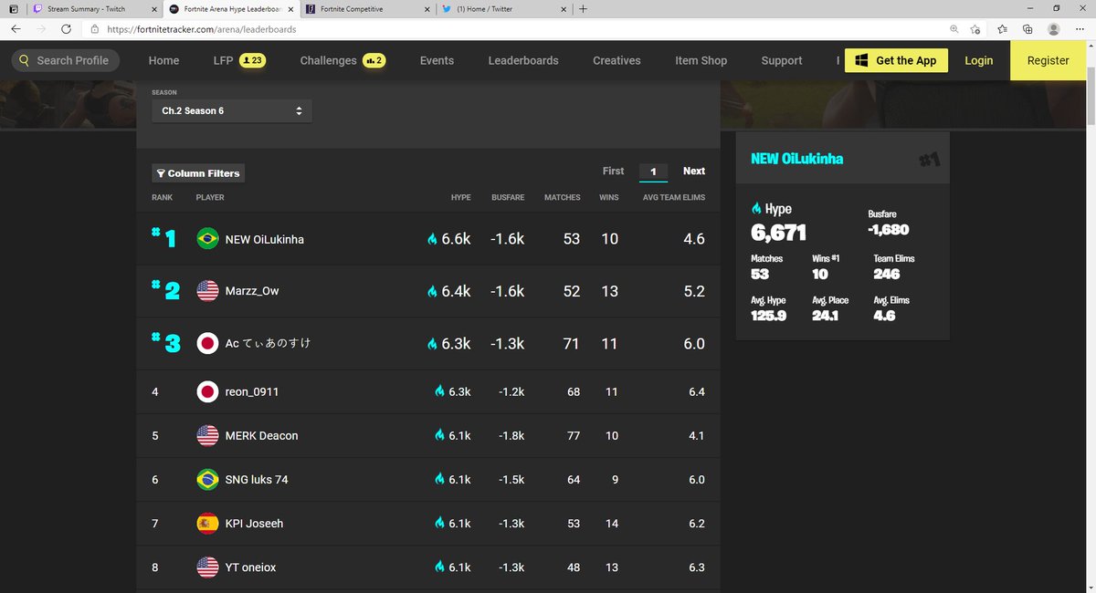Open Challenges navigation item
The image size is (1096, 593).
pyautogui.click(x=342, y=60)
